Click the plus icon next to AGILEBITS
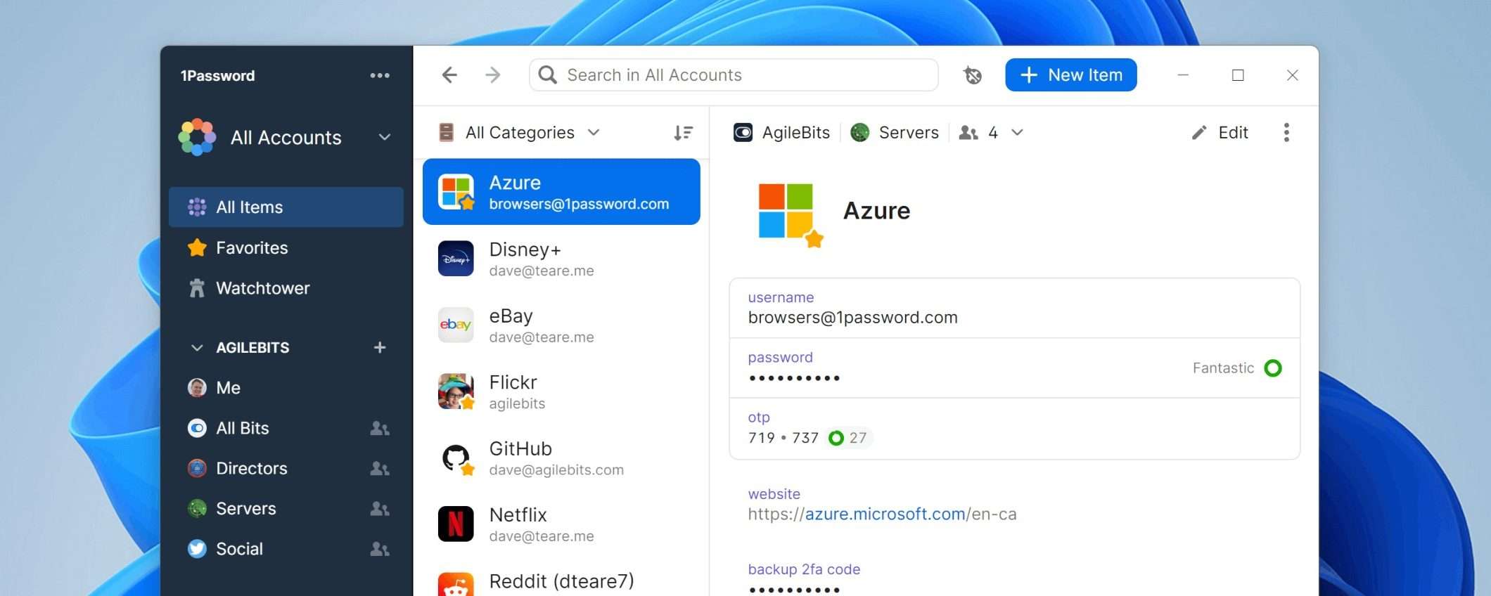This screenshot has width=1491, height=596. point(380,347)
